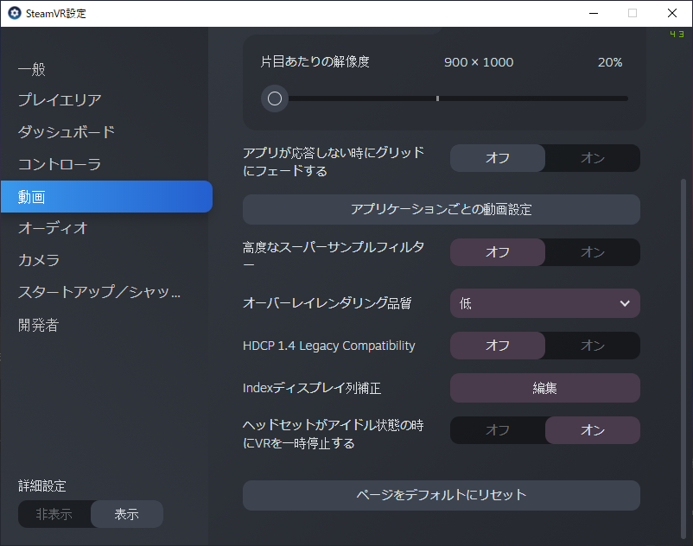Image resolution: width=693 pixels, height=546 pixels.
Task: Open the オーディオ settings page
Action: [53, 228]
